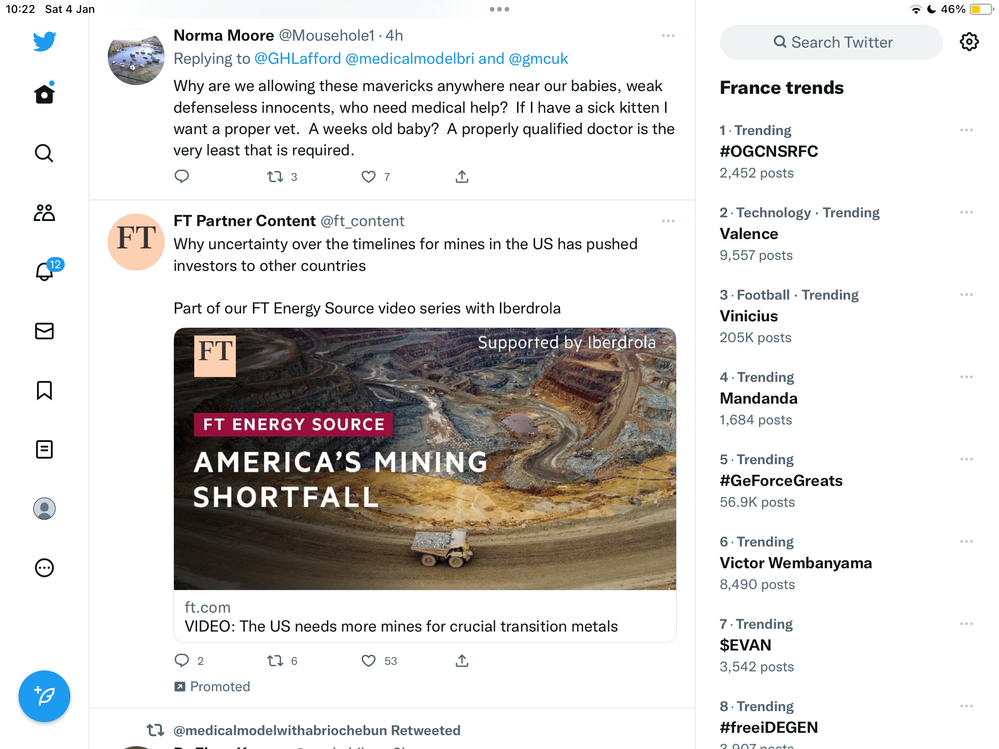Focus the Search Twitter field

coord(831,42)
